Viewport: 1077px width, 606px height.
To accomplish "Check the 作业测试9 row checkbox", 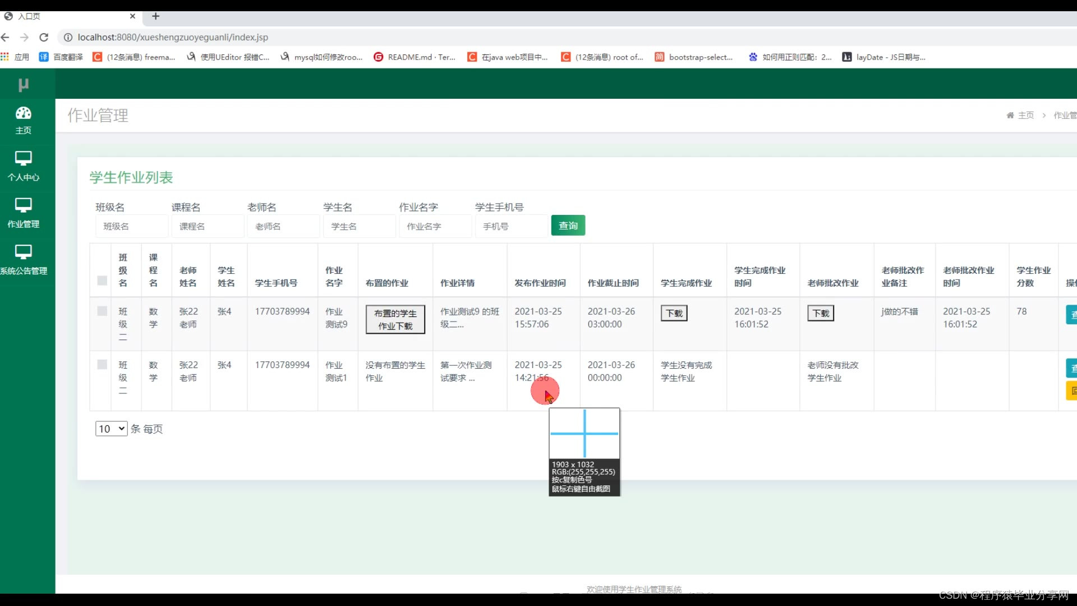I will pyautogui.click(x=102, y=311).
